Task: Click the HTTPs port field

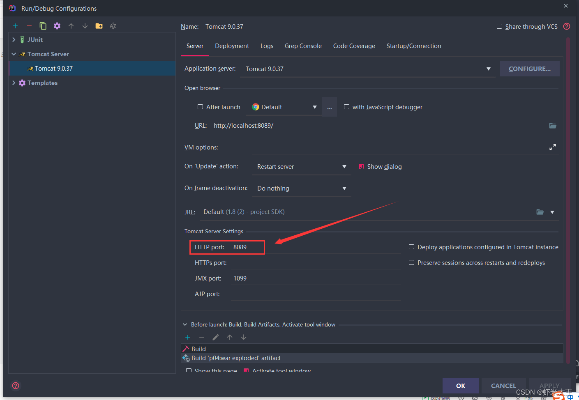Action: tap(316, 263)
